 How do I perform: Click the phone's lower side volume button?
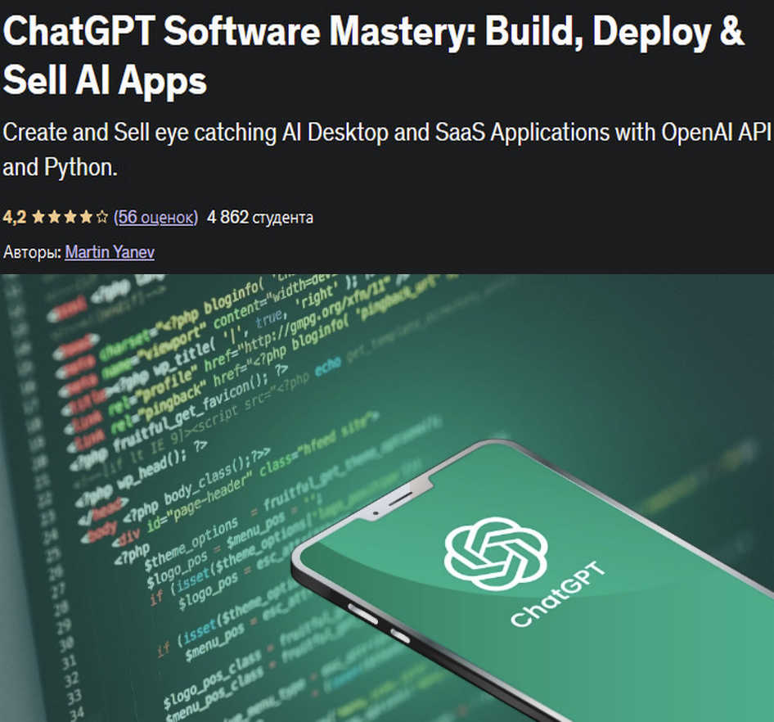(398, 636)
